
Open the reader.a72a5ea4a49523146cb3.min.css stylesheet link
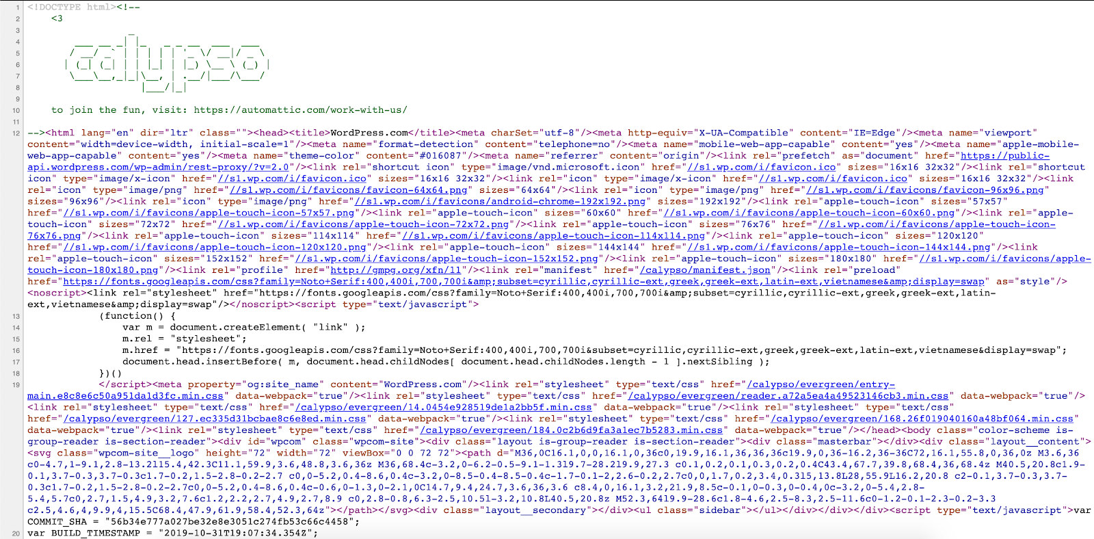788,396
